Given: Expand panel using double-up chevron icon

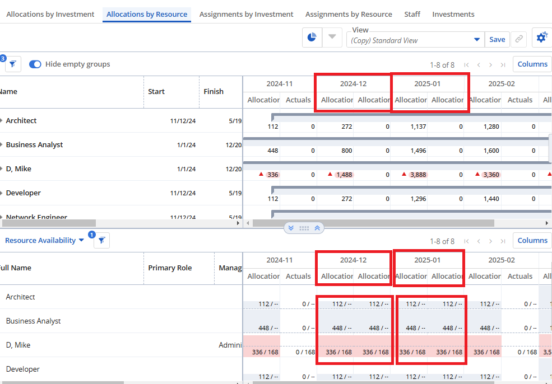Looking at the screenshot, I should click(x=317, y=228).
